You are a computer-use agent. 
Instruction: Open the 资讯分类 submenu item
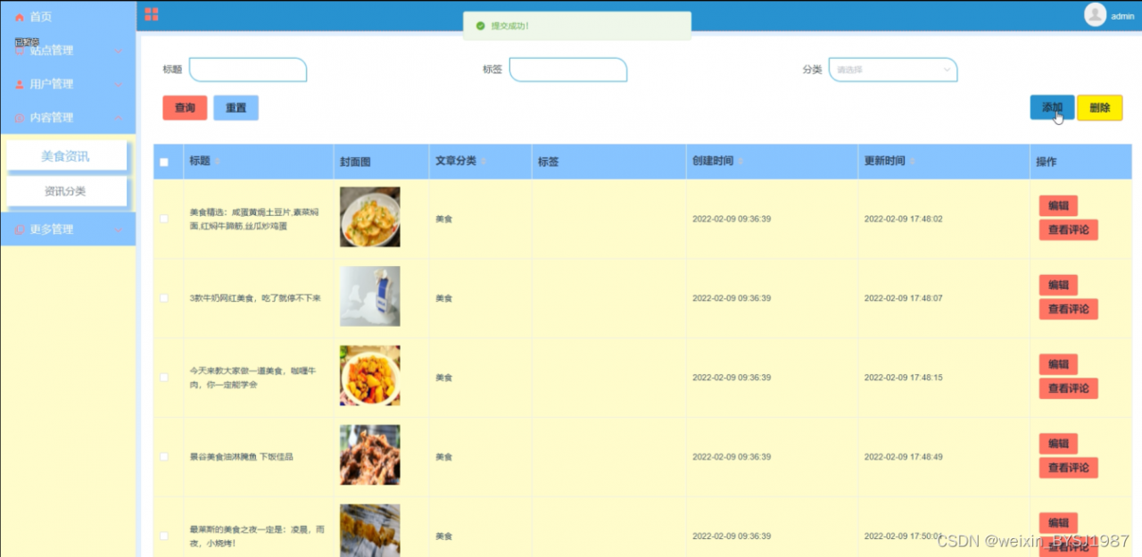(66, 191)
